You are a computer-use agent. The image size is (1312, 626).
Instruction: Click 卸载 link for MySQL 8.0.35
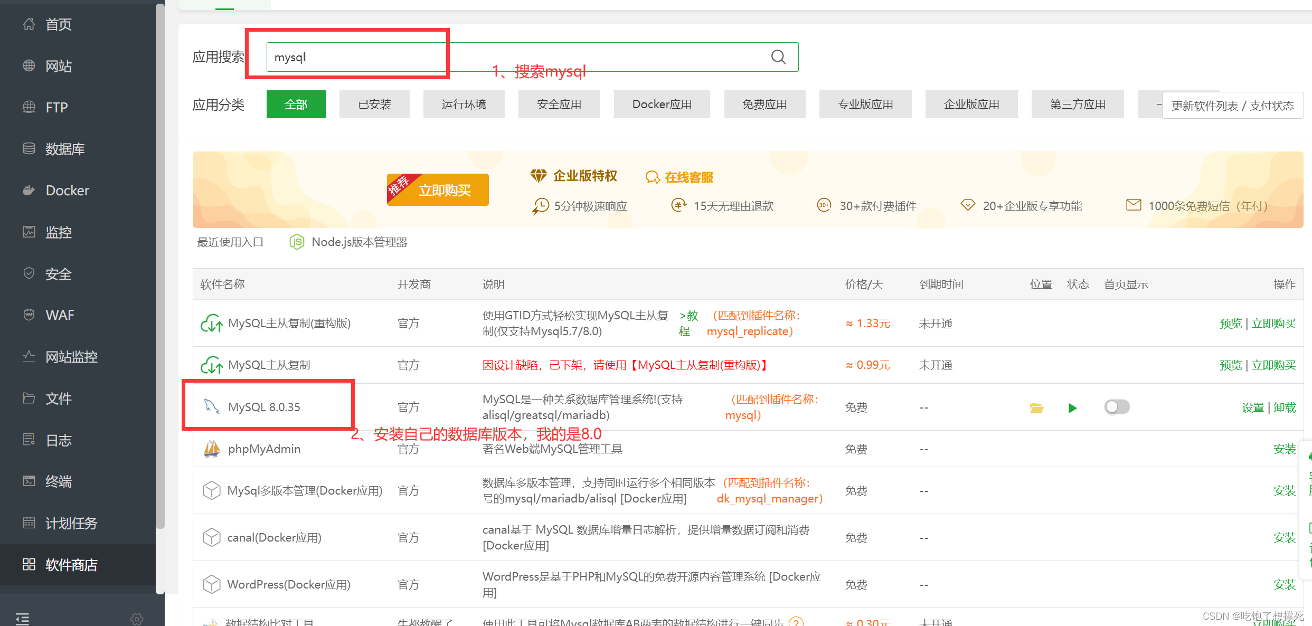[1285, 407]
